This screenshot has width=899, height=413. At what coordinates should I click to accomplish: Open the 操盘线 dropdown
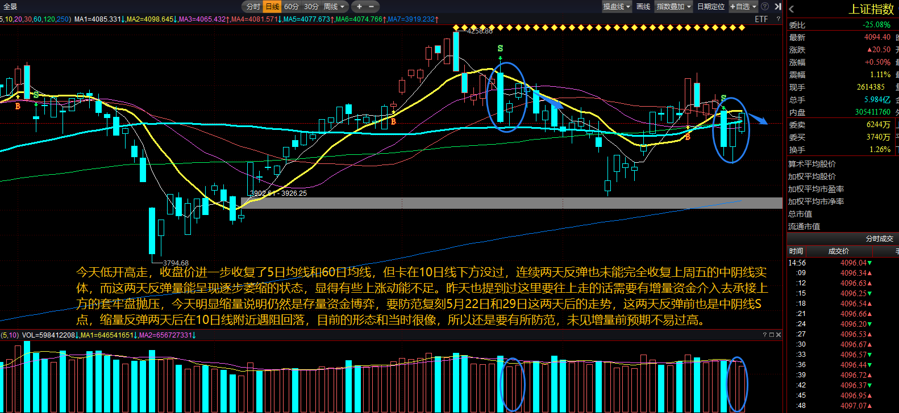point(617,7)
